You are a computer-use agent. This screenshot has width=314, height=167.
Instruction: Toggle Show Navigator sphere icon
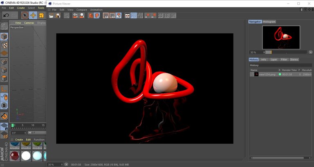(x=119, y=15)
